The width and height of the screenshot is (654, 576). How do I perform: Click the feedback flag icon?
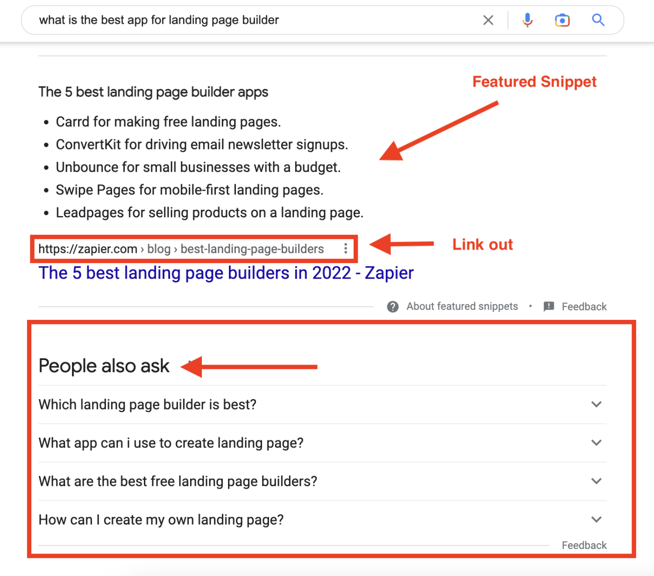click(x=549, y=307)
